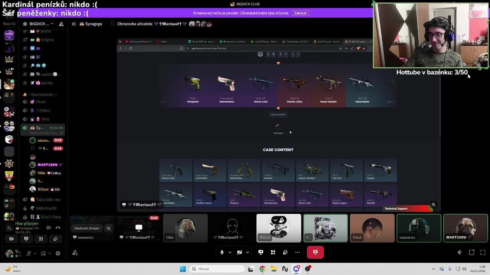Toggle camera in call control bar
This screenshot has height=275, width=490.
[x=240, y=252]
